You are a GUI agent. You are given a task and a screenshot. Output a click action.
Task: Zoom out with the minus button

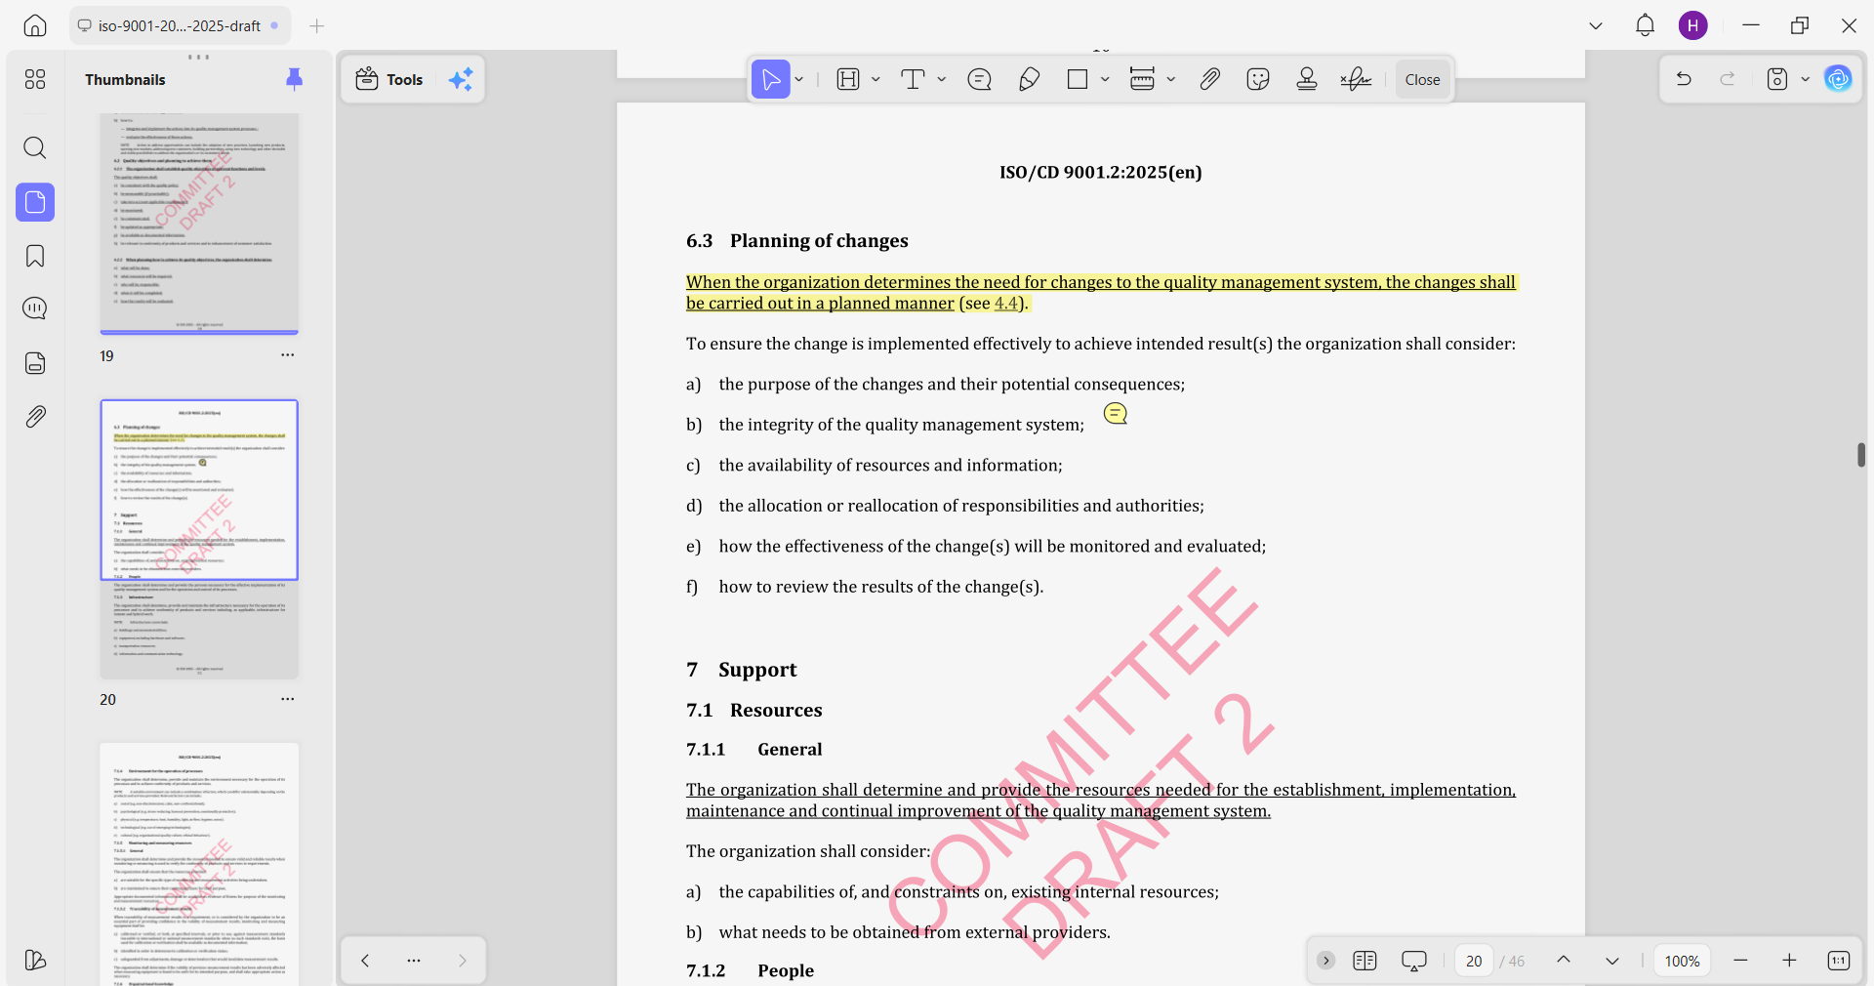pyautogui.click(x=1740, y=961)
